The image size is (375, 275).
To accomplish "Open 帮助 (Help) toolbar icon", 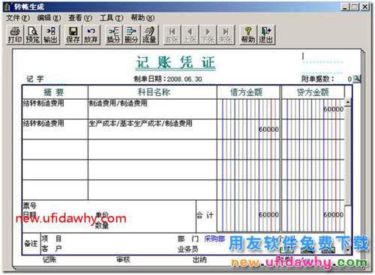I will (x=247, y=34).
